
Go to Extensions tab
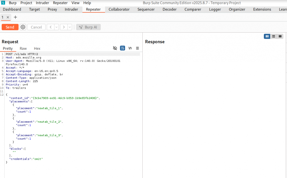tap(262, 9)
